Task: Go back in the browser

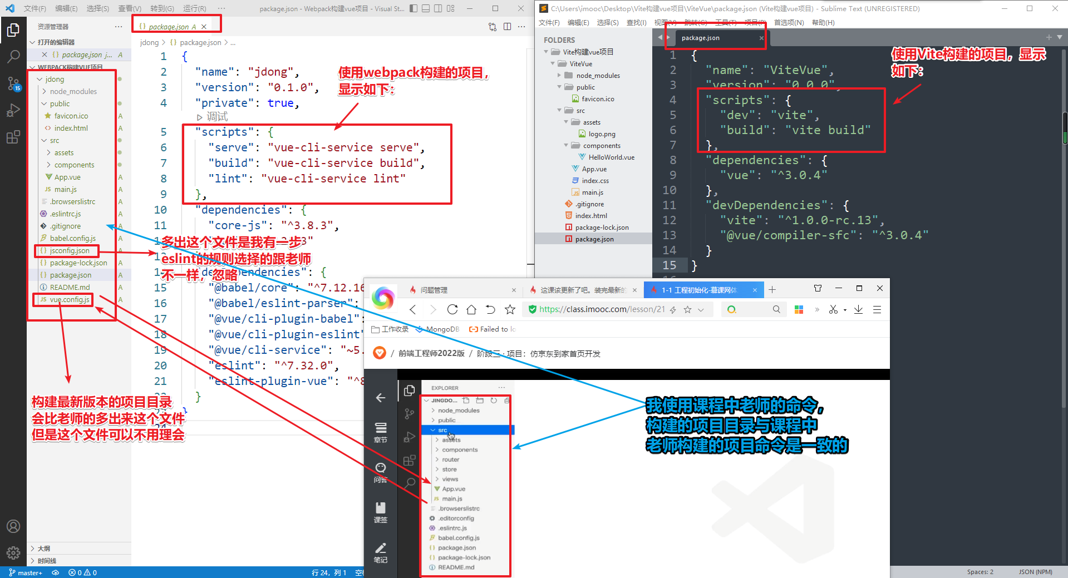Action: pyautogui.click(x=412, y=309)
